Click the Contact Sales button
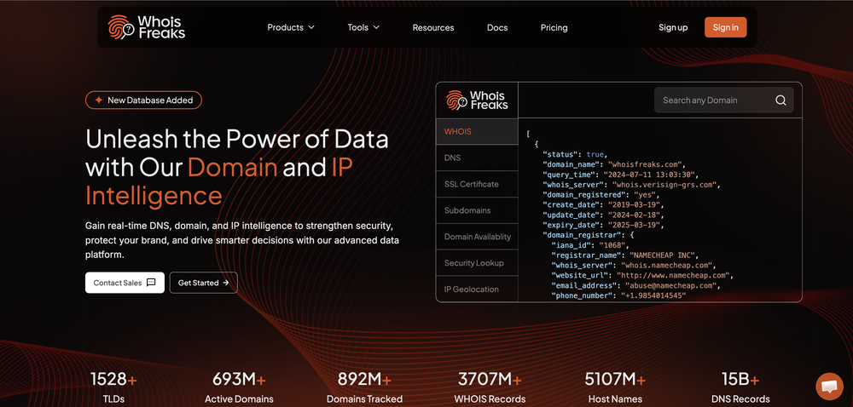The width and height of the screenshot is (853, 407). 125,283
